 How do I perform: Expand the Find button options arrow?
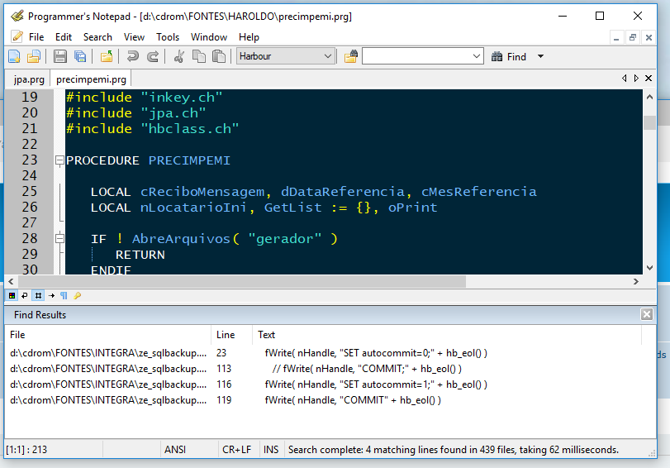540,56
